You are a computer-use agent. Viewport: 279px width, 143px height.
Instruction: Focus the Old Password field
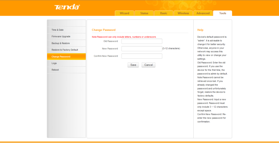(x=142, y=41)
